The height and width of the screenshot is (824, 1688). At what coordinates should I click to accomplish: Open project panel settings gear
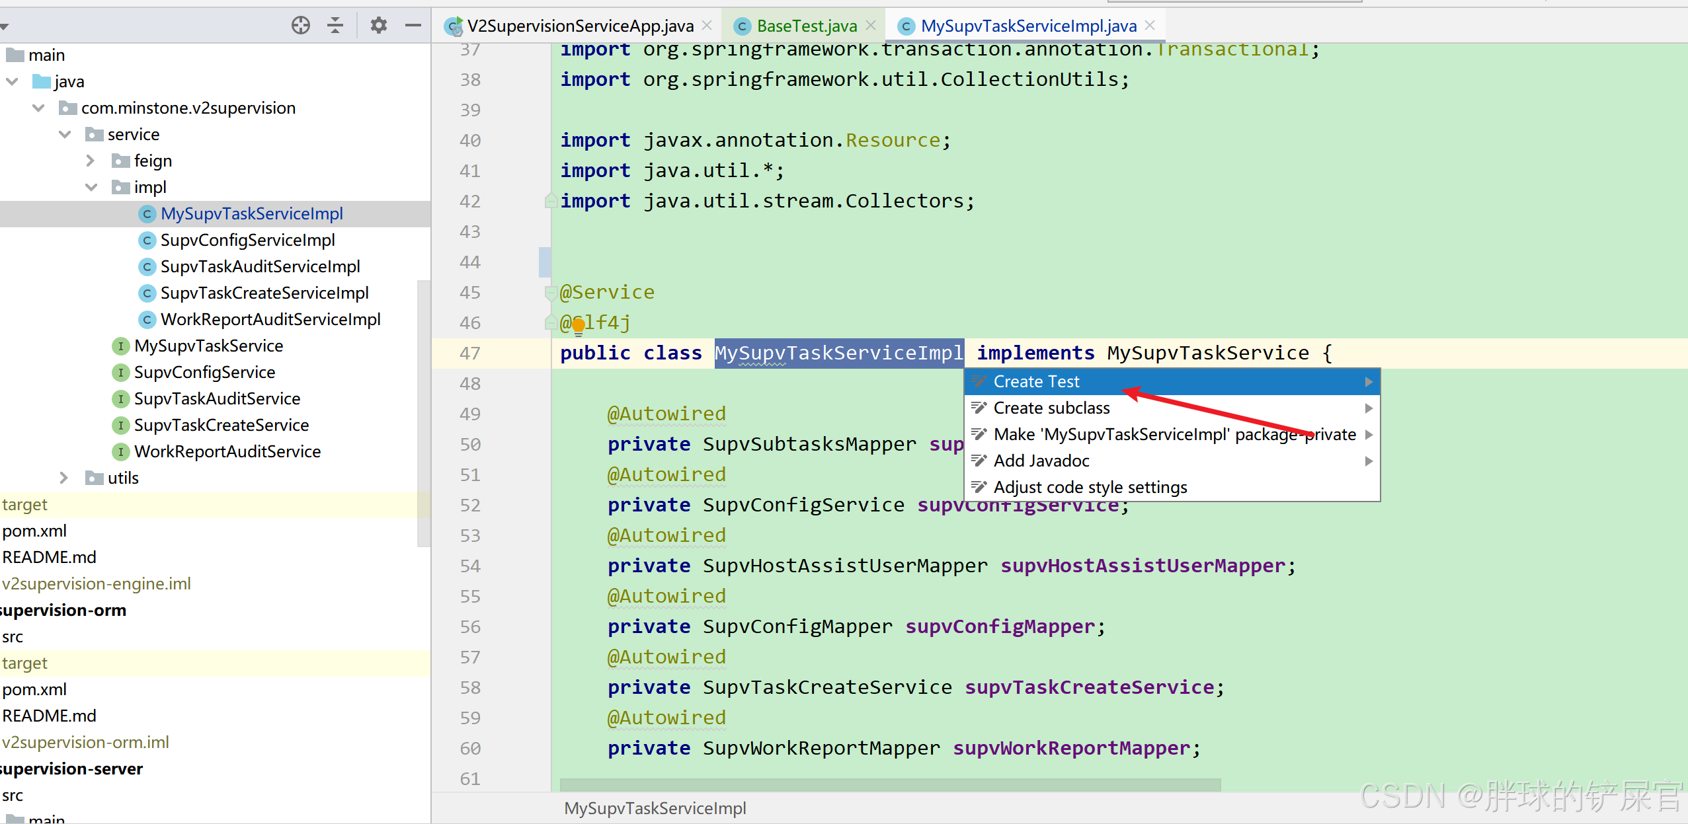point(378,25)
